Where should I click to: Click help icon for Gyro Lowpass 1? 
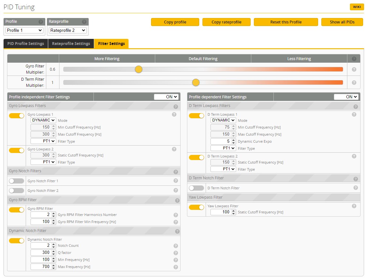coord(174,114)
